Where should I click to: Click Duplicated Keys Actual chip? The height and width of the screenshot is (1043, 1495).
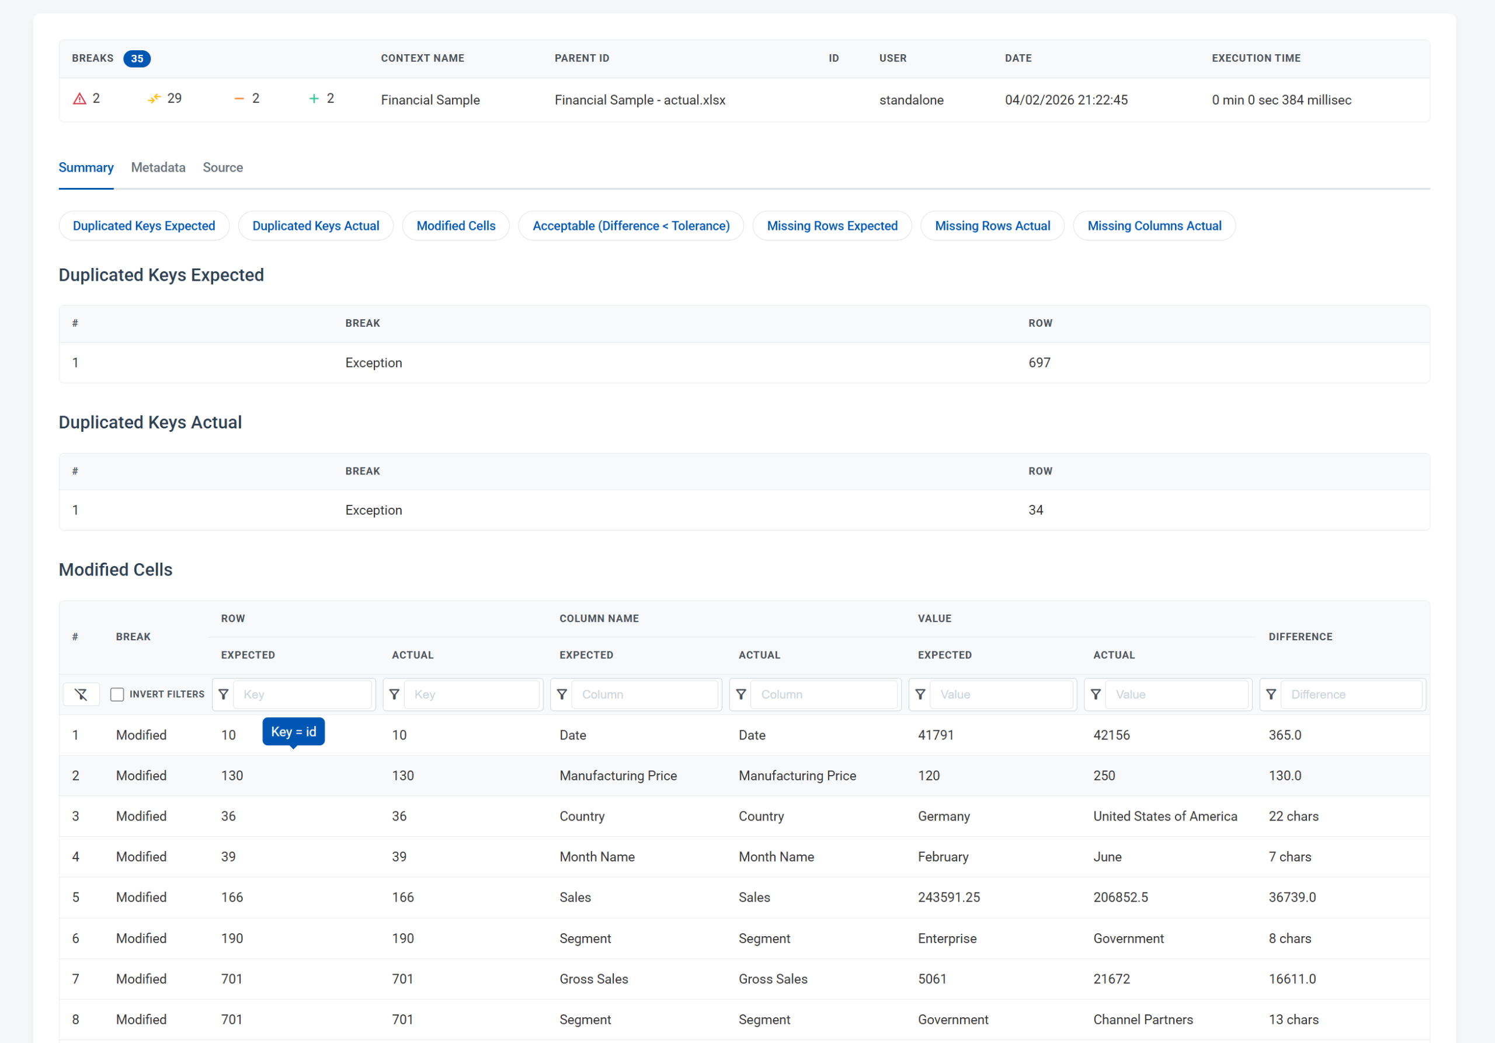point(316,226)
